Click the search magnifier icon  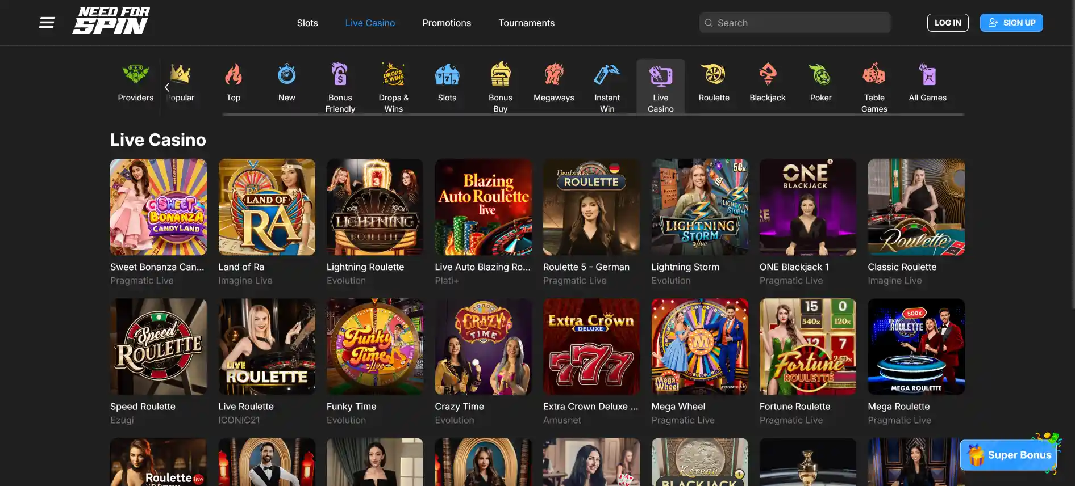(709, 23)
